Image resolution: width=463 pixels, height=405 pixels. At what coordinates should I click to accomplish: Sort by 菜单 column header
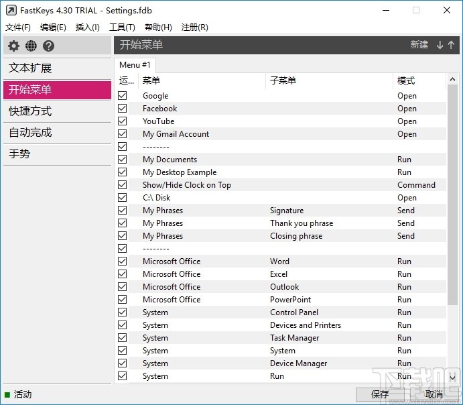[x=202, y=80]
